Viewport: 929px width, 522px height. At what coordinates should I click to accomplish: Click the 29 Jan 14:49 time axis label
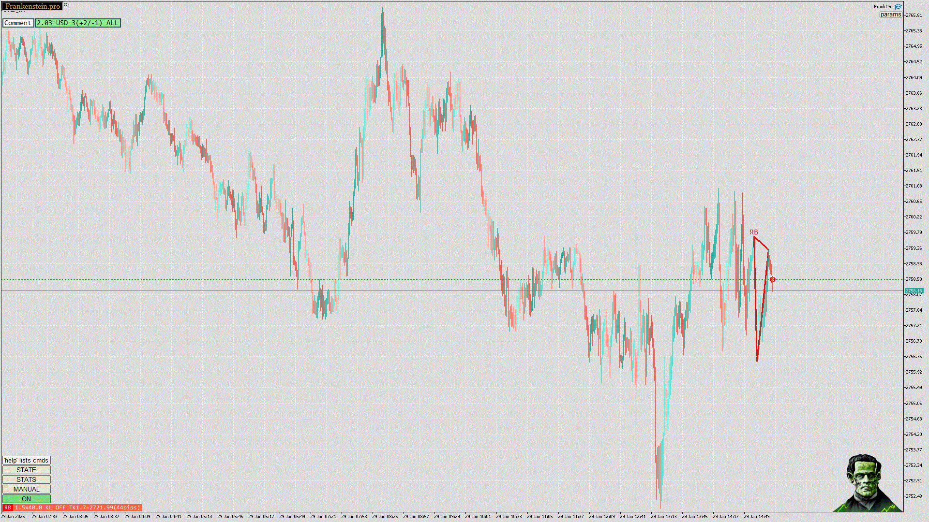[x=757, y=516]
